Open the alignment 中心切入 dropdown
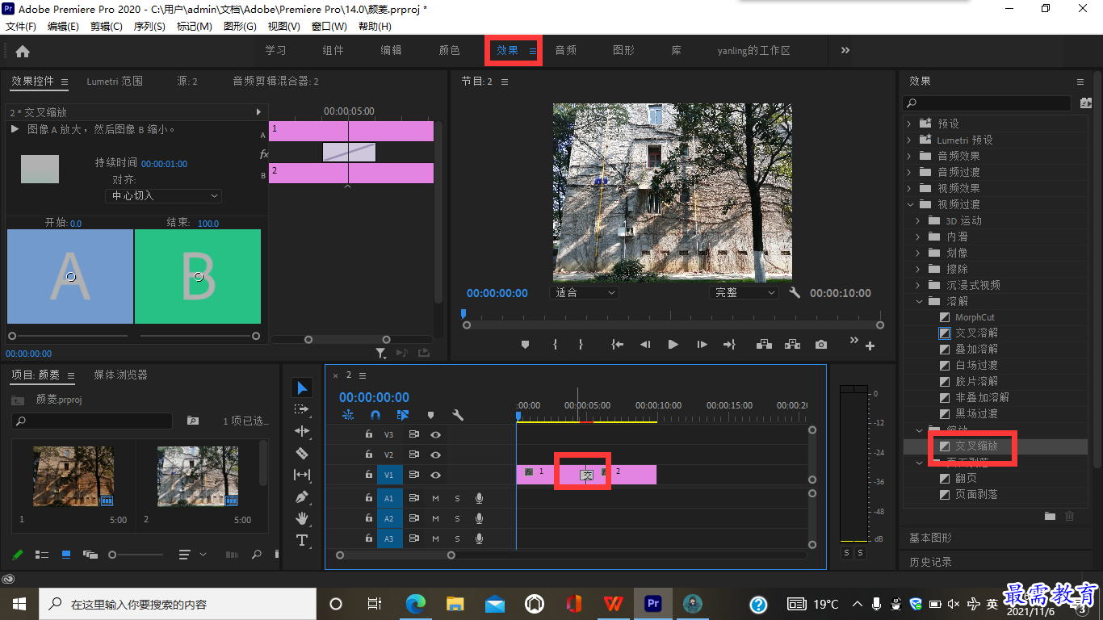Screen dimensions: 1103x620 (163, 195)
